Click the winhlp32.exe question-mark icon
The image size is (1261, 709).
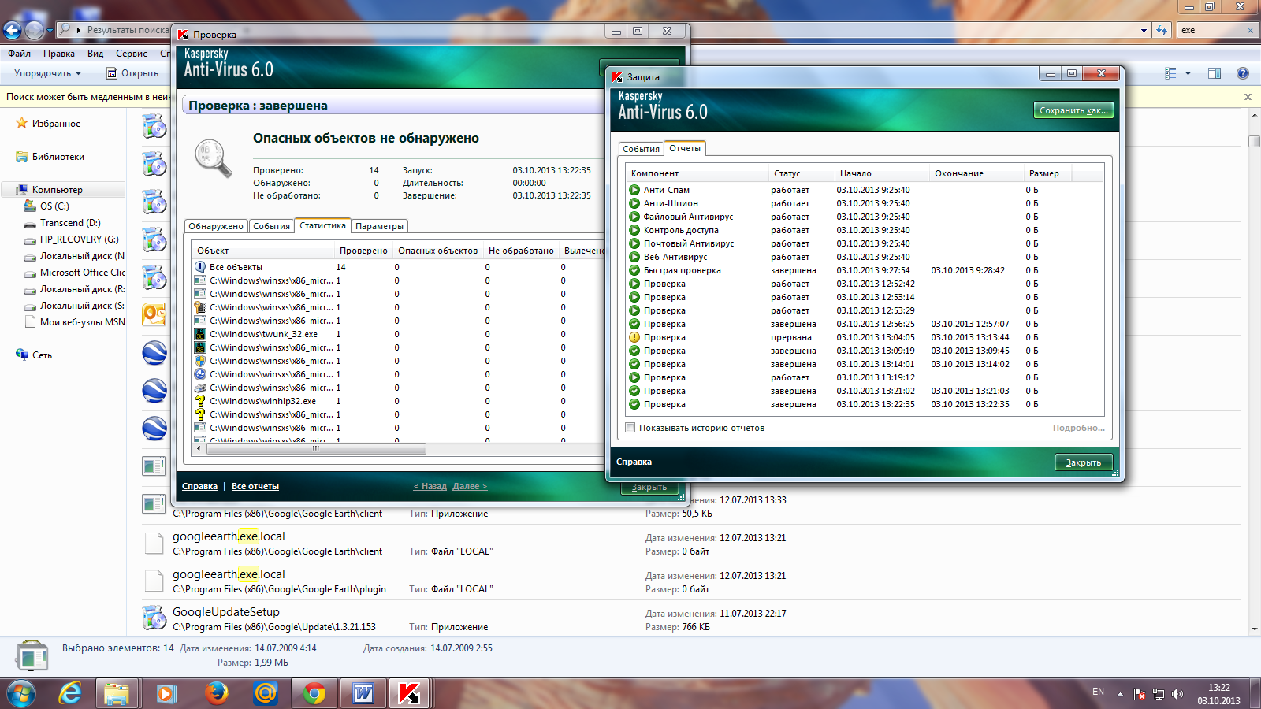pos(200,401)
